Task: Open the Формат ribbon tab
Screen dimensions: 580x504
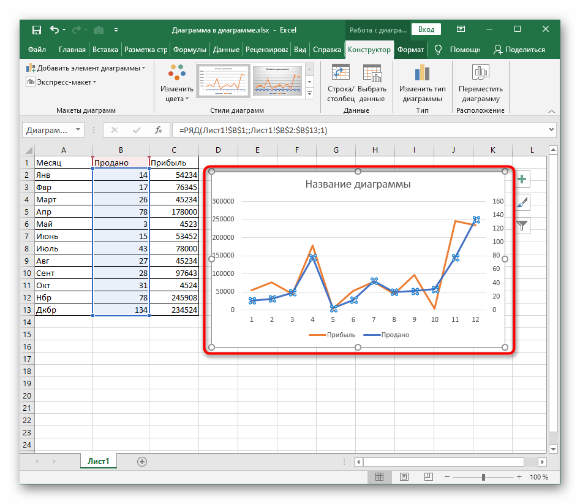Action: click(x=410, y=50)
